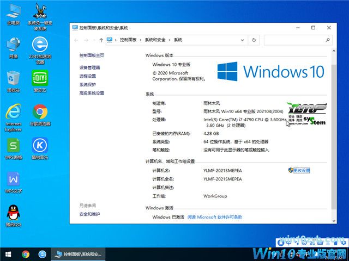Image resolution: width=349 pixels, height=261 pixels.
Task: Launch 腾讯QQ penguin icon
Action: tap(13, 216)
